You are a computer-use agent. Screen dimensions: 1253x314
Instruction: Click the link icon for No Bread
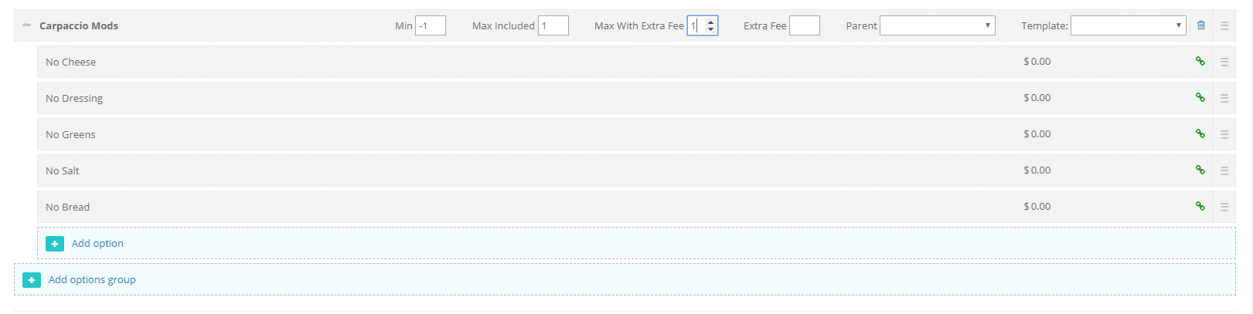(1200, 206)
